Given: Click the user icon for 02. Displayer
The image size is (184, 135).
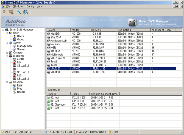Looking at the screenshot, I should coord(48,105).
